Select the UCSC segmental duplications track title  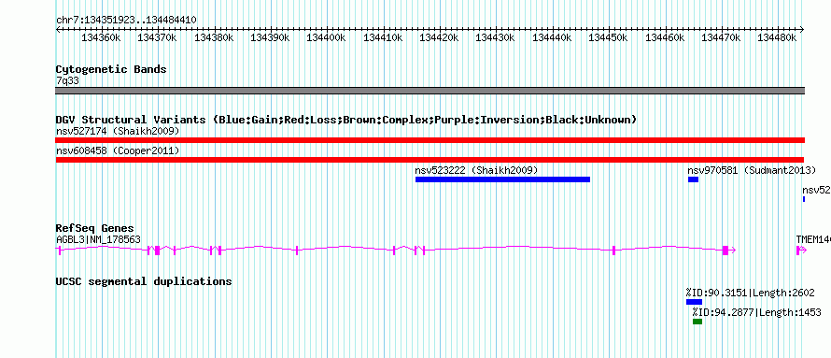pyautogui.click(x=144, y=281)
